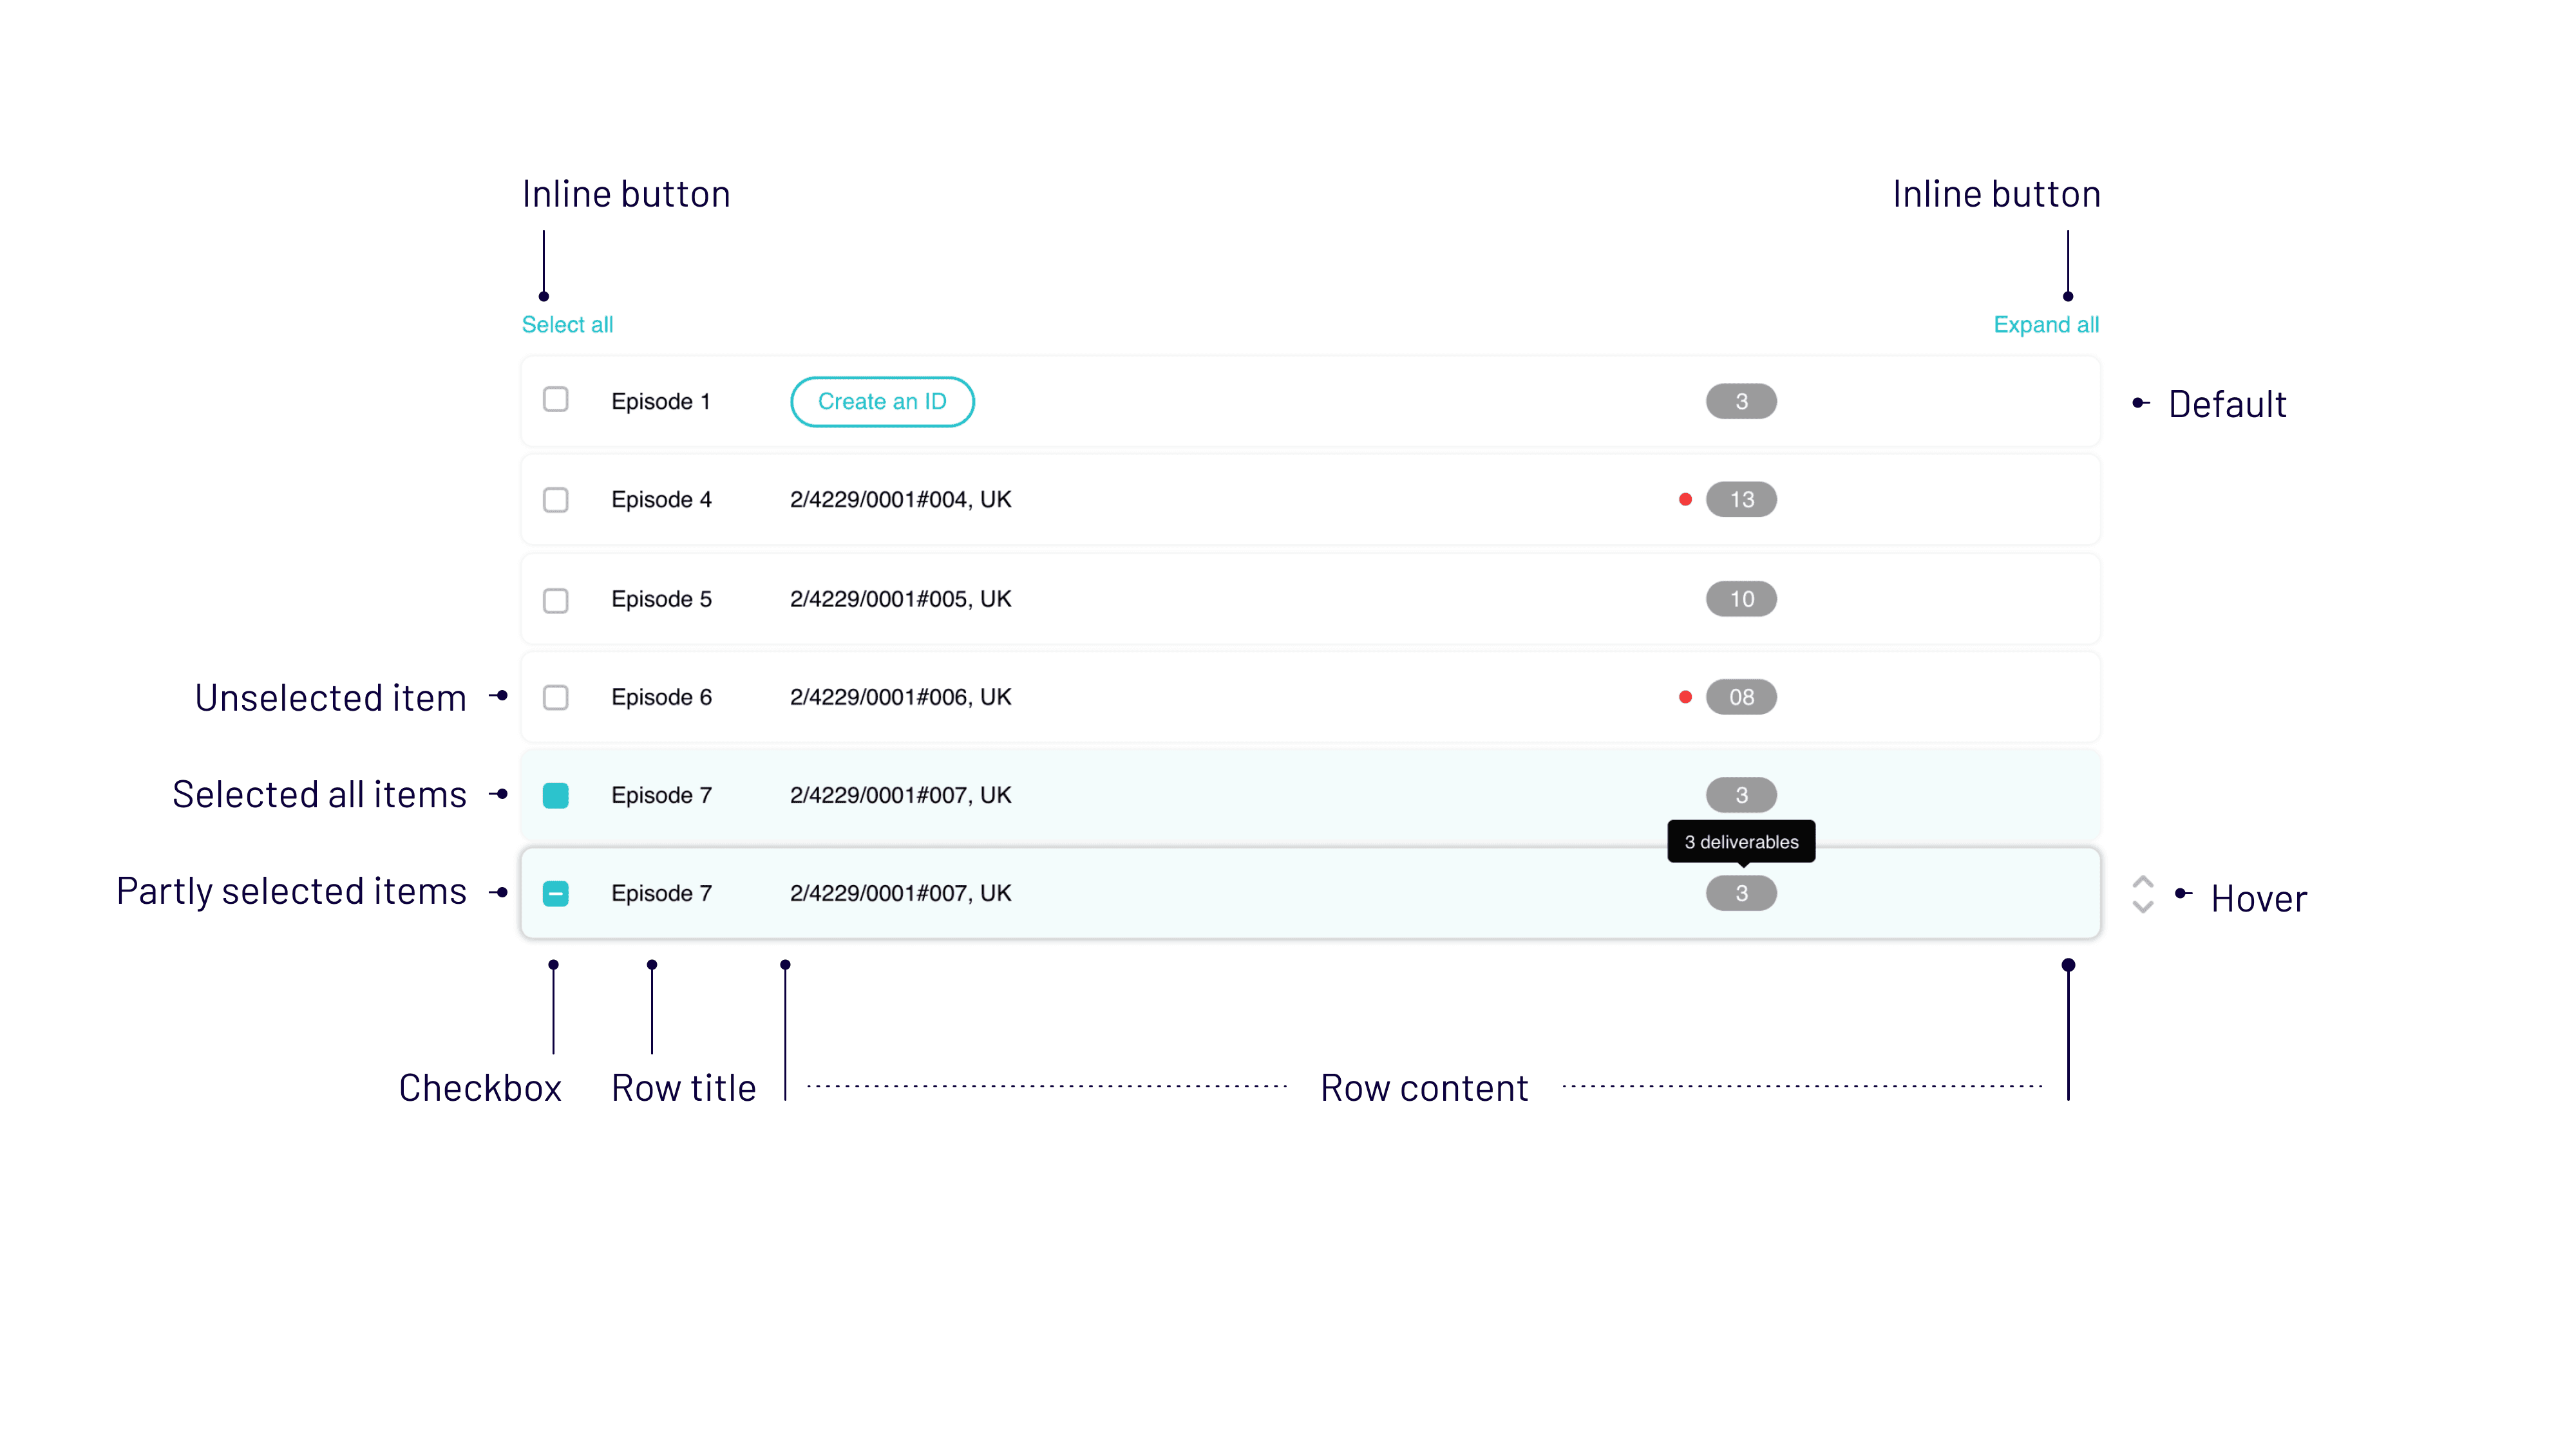Screen dimensions: 2576x1451
Task: Toggle the partly selected Episode 7 checkbox
Action: [x=555, y=894]
